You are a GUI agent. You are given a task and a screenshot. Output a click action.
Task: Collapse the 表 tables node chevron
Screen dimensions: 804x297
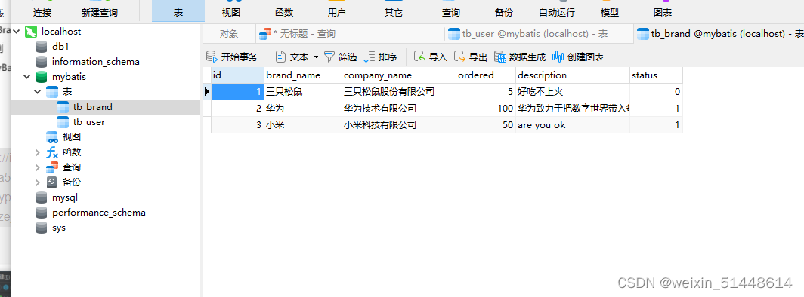[x=38, y=92]
